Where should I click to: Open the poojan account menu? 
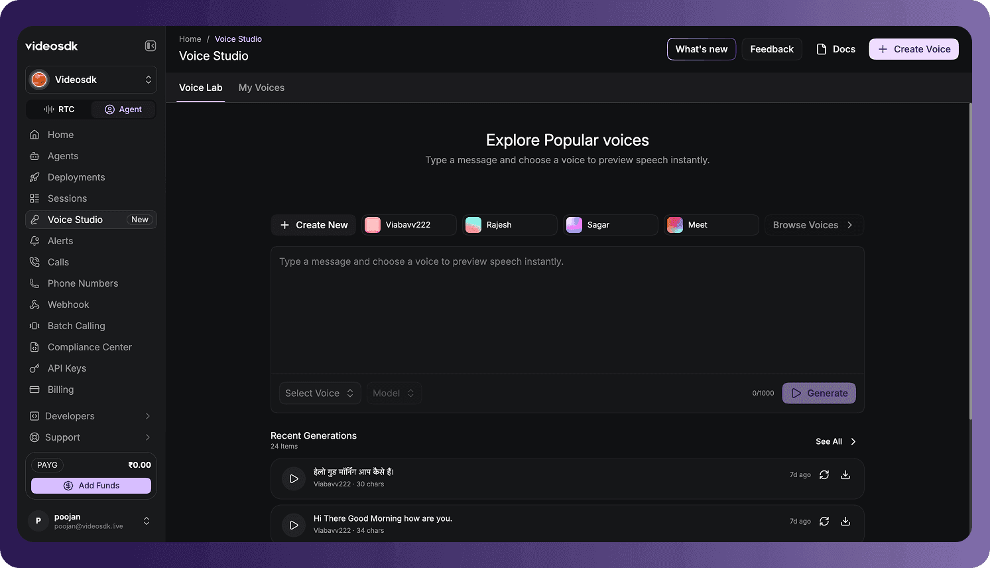click(91, 521)
